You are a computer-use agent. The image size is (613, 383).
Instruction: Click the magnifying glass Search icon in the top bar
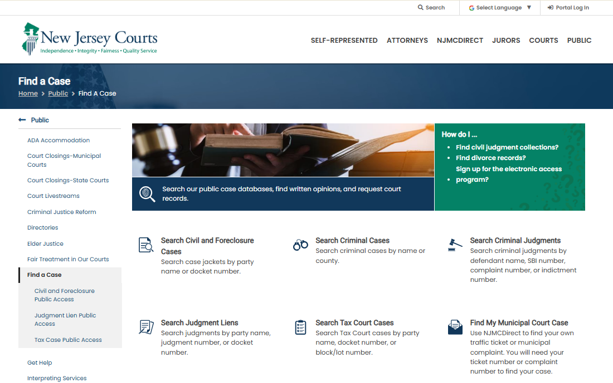click(x=421, y=7)
